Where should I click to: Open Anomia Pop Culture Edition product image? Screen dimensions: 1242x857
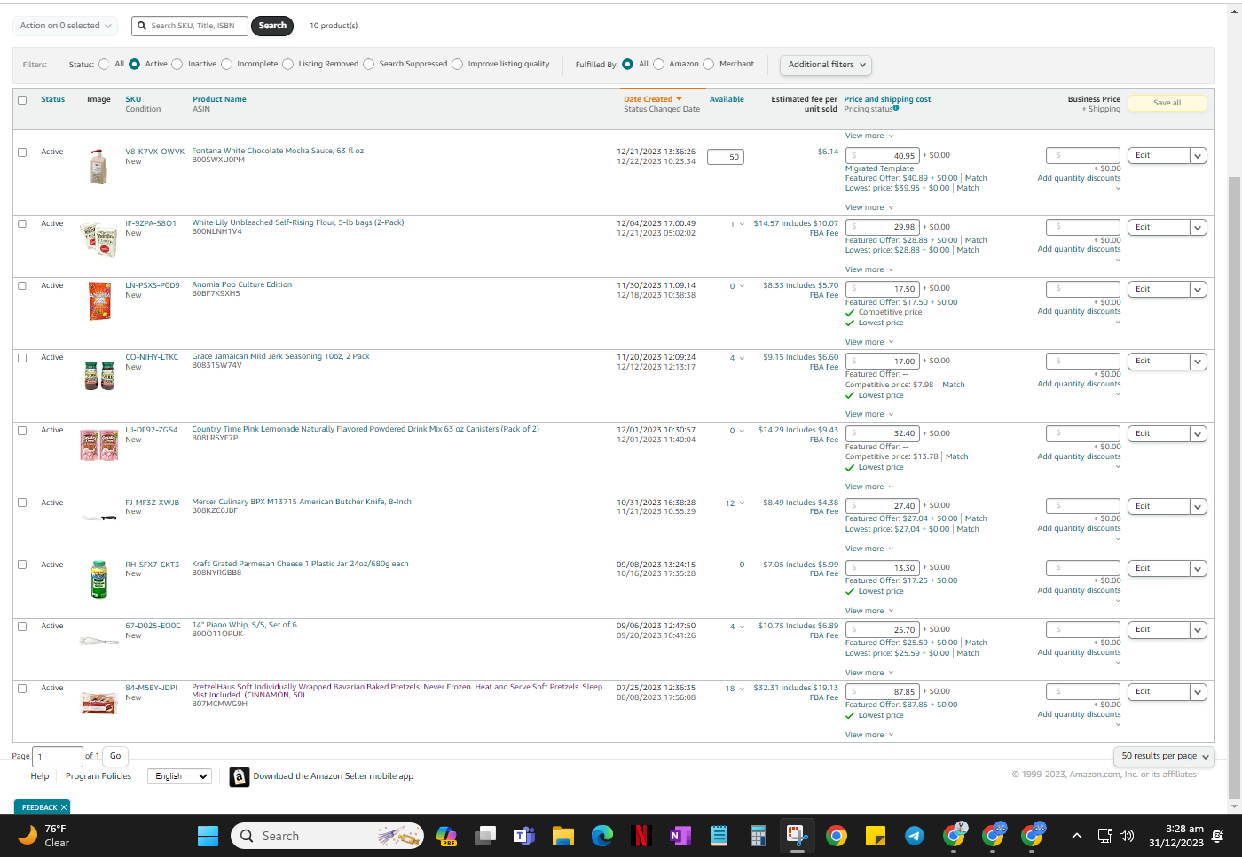pyautogui.click(x=99, y=300)
